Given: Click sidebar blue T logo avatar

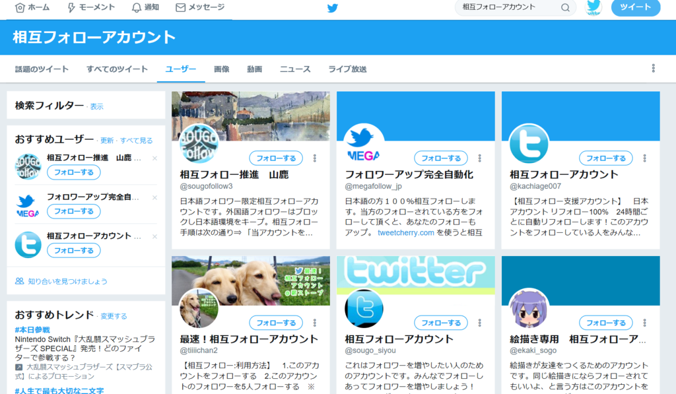Looking at the screenshot, I should [28, 245].
